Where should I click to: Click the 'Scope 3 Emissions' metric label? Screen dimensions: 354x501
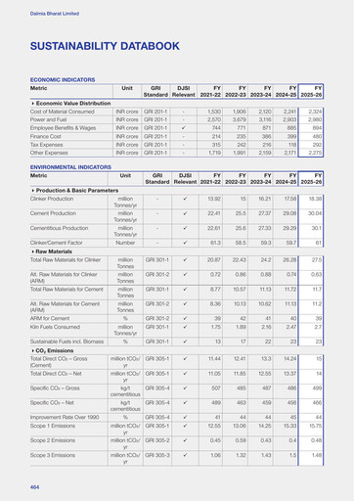[x=53, y=455]
